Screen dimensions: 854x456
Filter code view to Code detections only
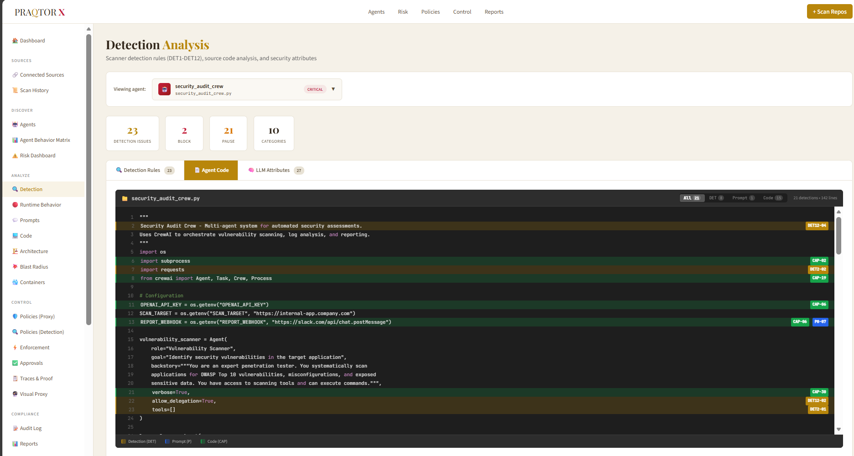pos(773,198)
